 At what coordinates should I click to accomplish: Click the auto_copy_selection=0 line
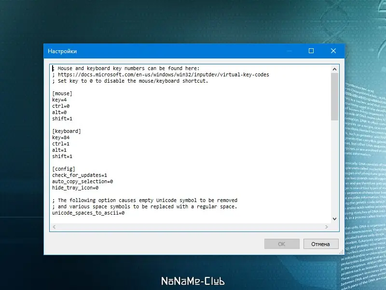point(83,182)
